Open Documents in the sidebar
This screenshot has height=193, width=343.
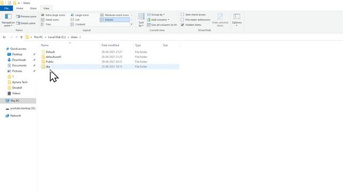tap(19, 65)
